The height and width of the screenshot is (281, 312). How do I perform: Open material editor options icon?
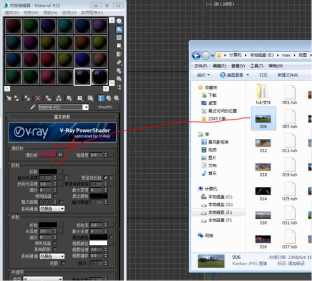pos(119,71)
